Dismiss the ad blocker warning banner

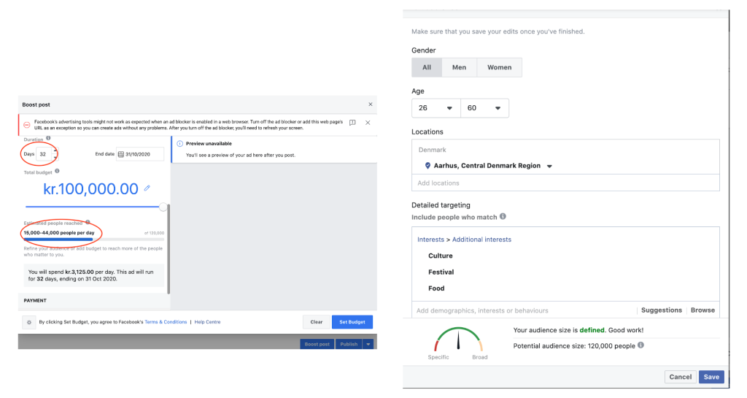pyautogui.click(x=368, y=123)
